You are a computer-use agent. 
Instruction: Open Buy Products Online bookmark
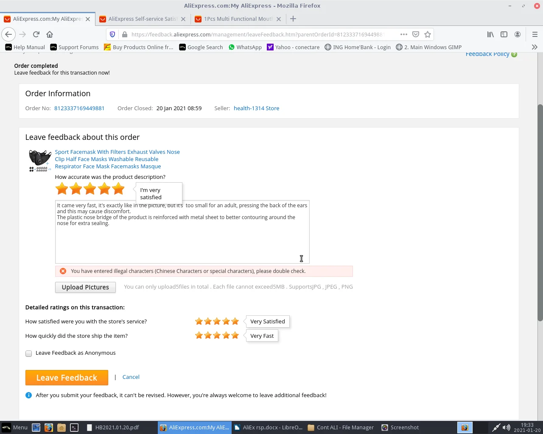(139, 47)
